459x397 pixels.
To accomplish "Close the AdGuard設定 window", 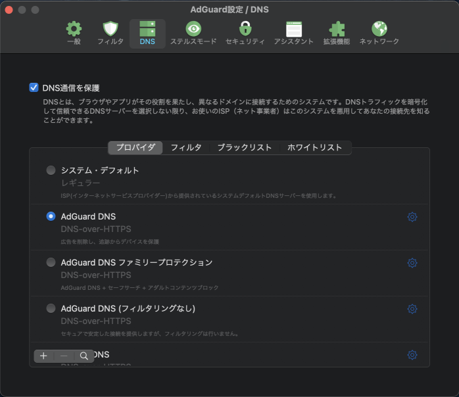I will pyautogui.click(x=9, y=10).
